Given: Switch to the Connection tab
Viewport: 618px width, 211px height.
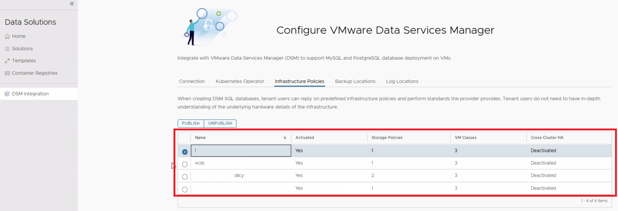Looking at the screenshot, I should [x=192, y=81].
